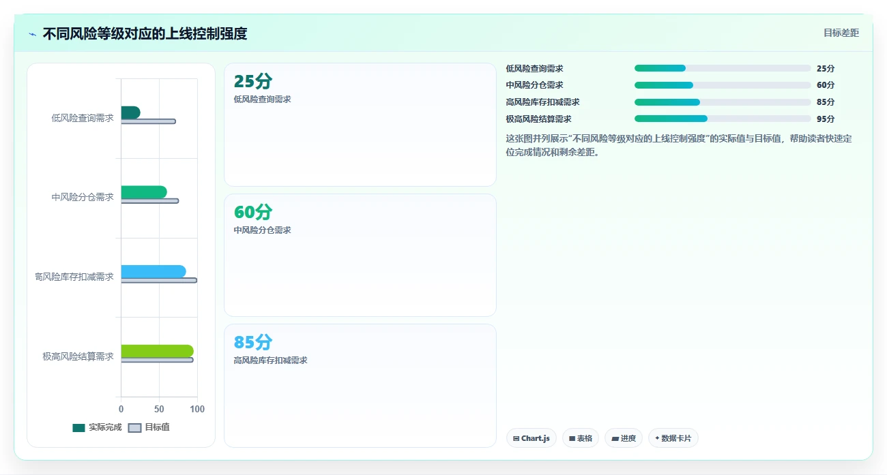Click the 95分 value in progress list

(x=826, y=119)
